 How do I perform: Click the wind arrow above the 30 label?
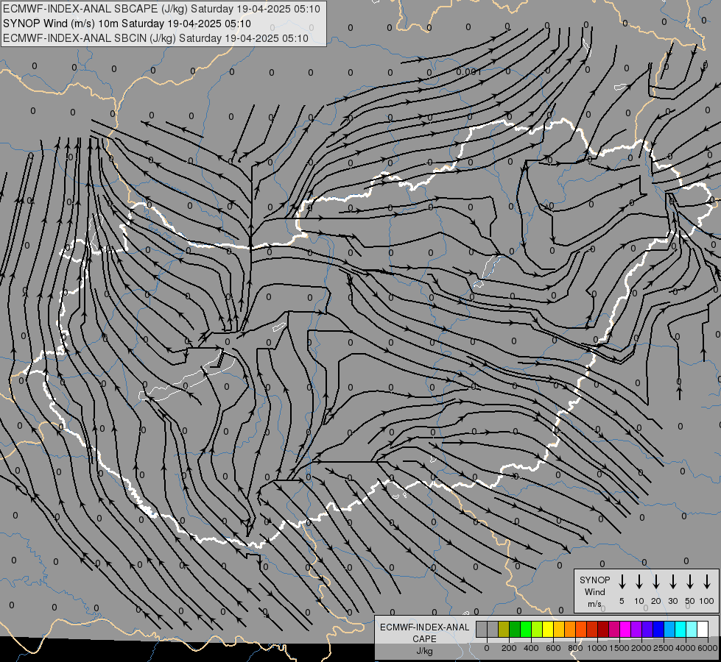pyautogui.click(x=672, y=582)
